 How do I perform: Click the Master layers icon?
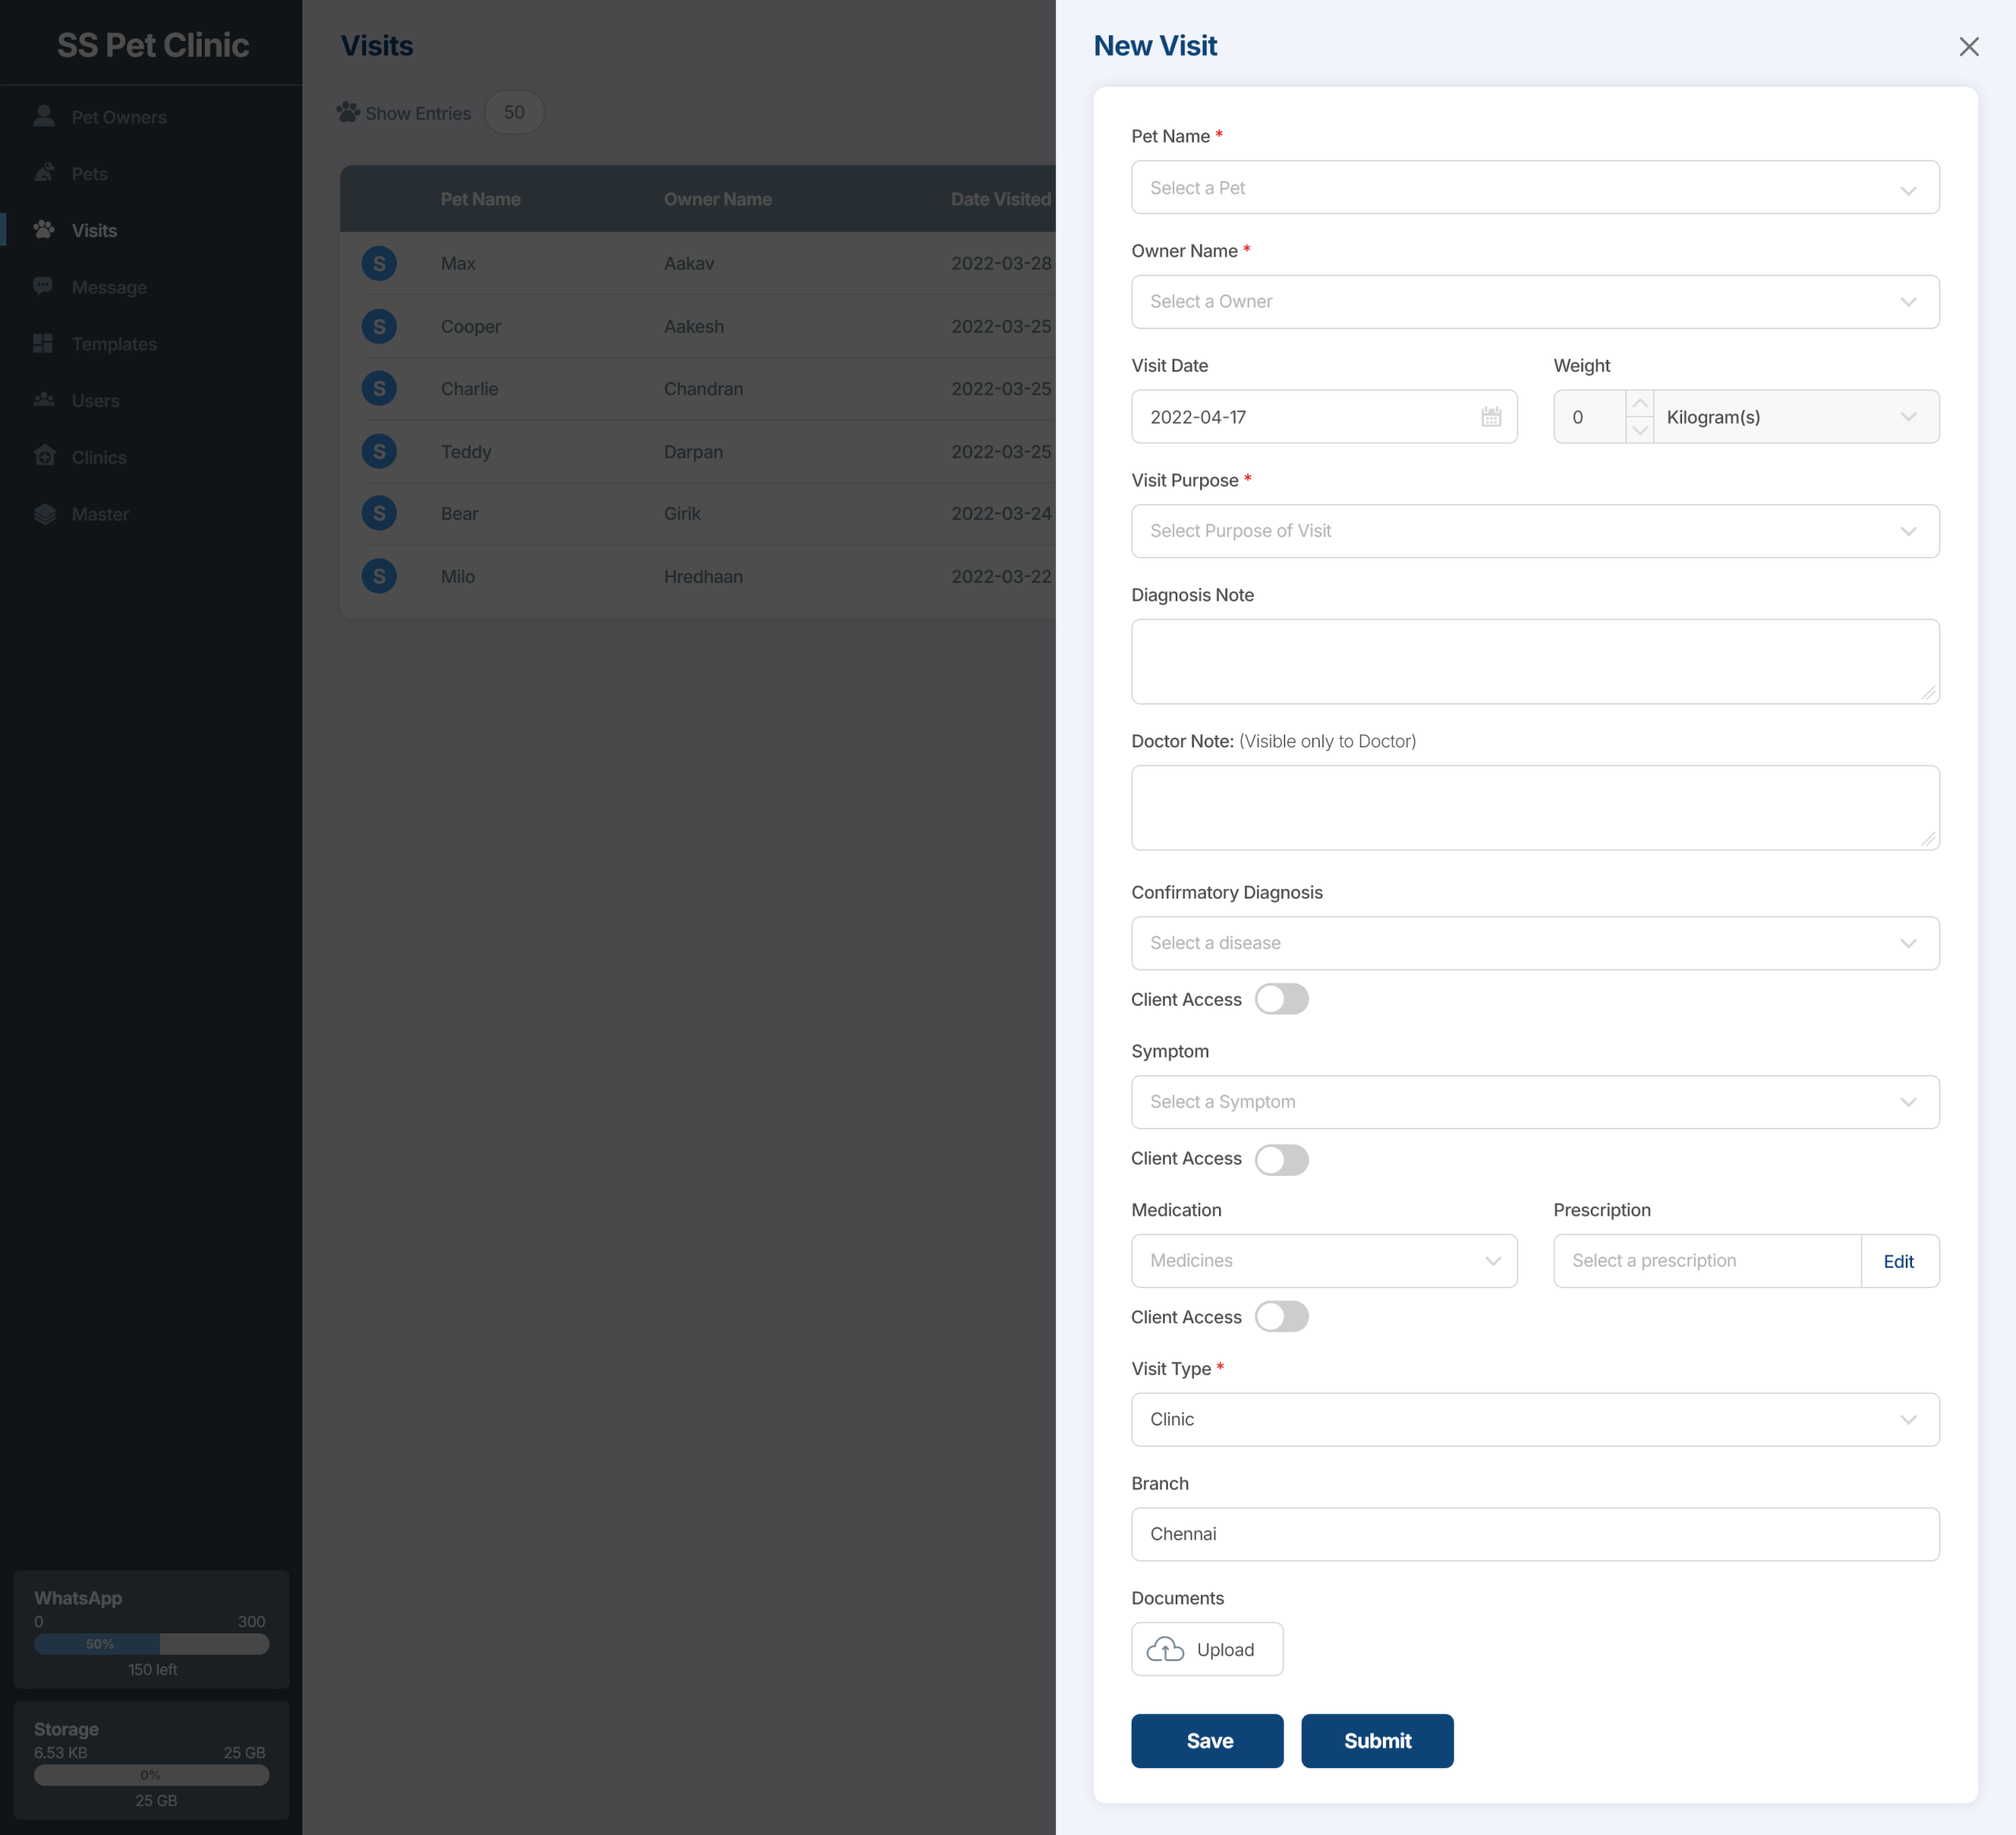(44, 514)
